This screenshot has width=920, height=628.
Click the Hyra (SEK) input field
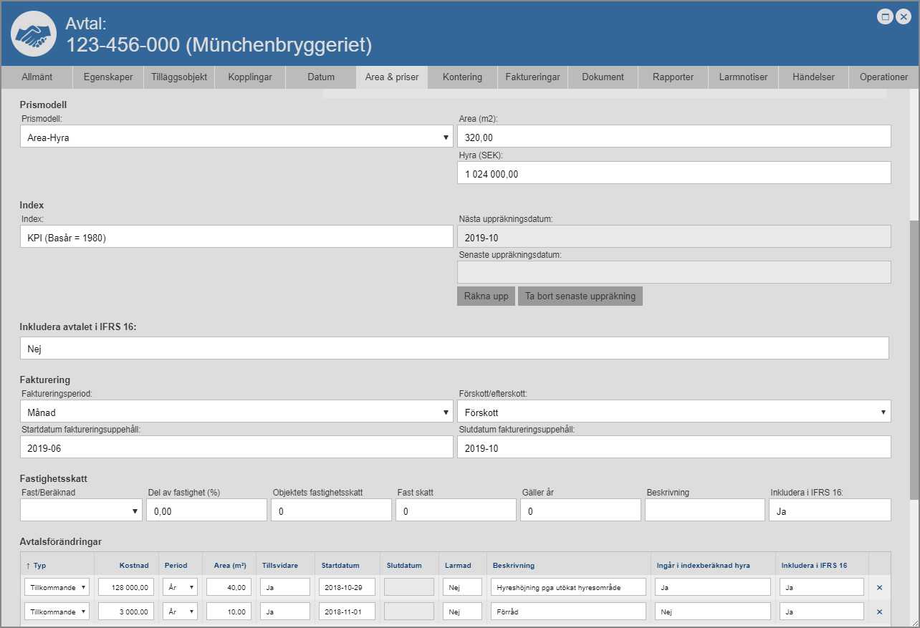(x=674, y=173)
